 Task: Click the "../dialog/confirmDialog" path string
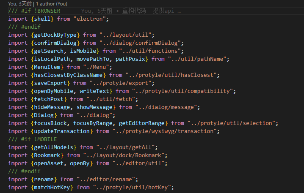(x=140, y=43)
